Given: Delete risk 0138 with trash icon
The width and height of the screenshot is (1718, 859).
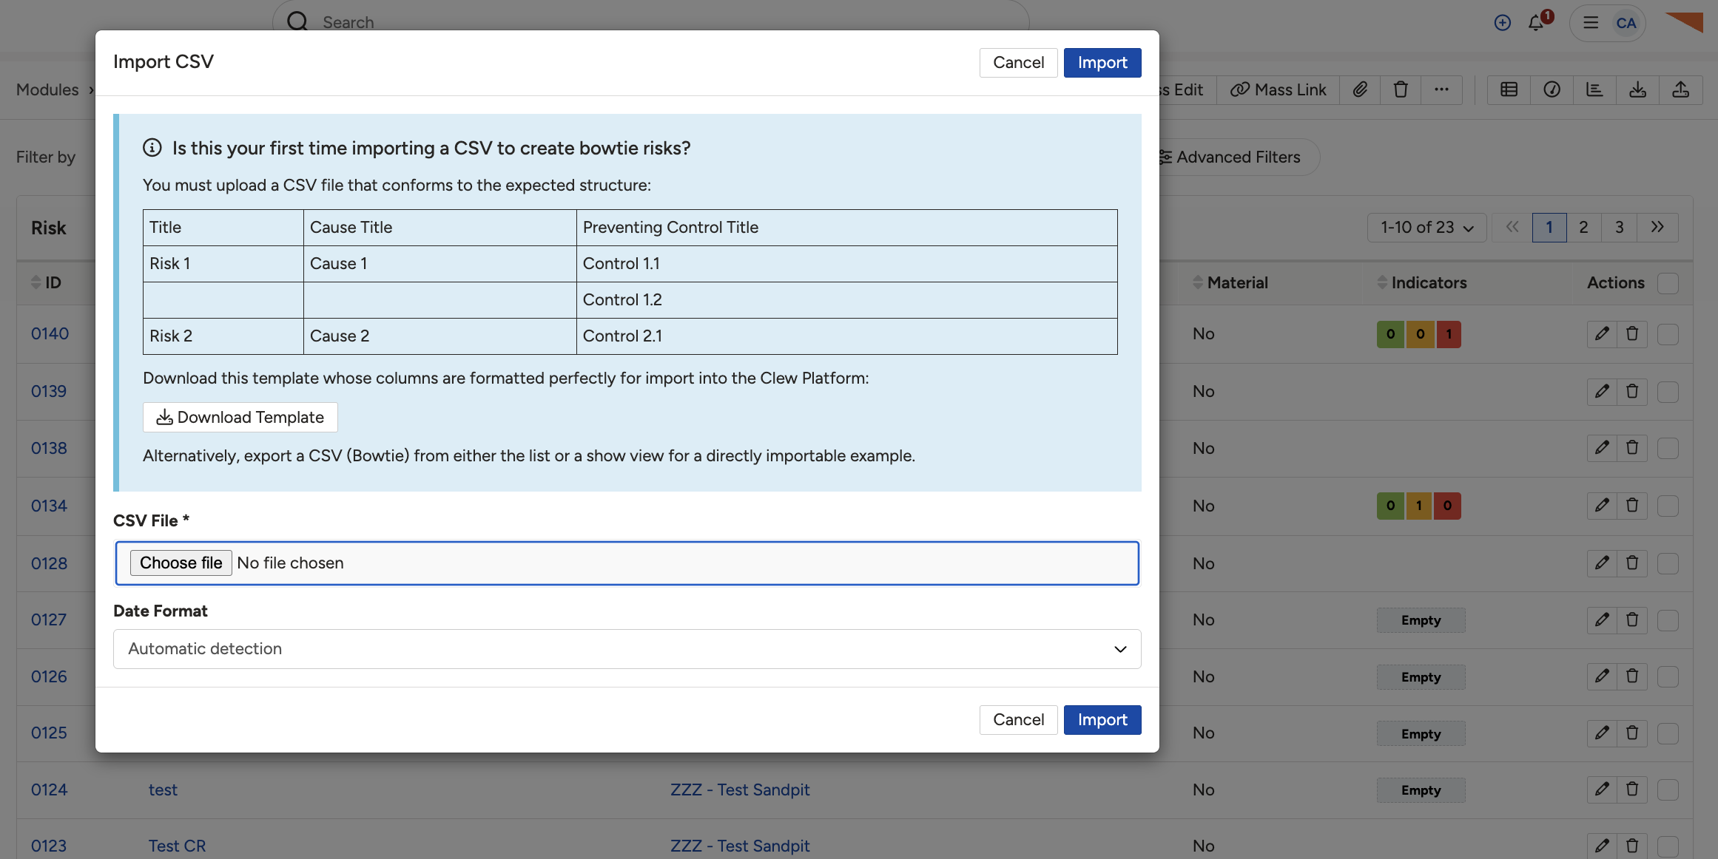Looking at the screenshot, I should [1632, 448].
